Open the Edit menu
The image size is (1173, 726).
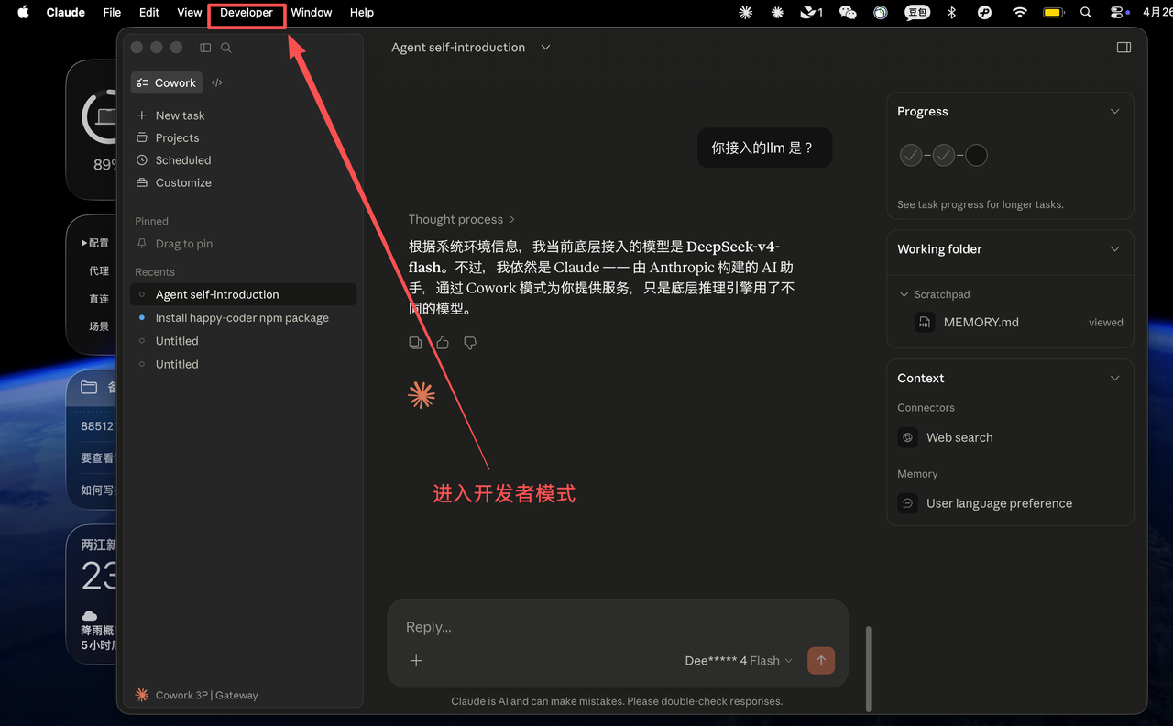(149, 13)
